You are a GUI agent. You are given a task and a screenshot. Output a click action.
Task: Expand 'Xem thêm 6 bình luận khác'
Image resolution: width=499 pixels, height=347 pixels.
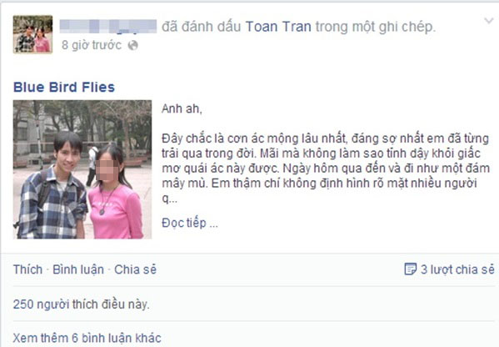[x=87, y=338]
